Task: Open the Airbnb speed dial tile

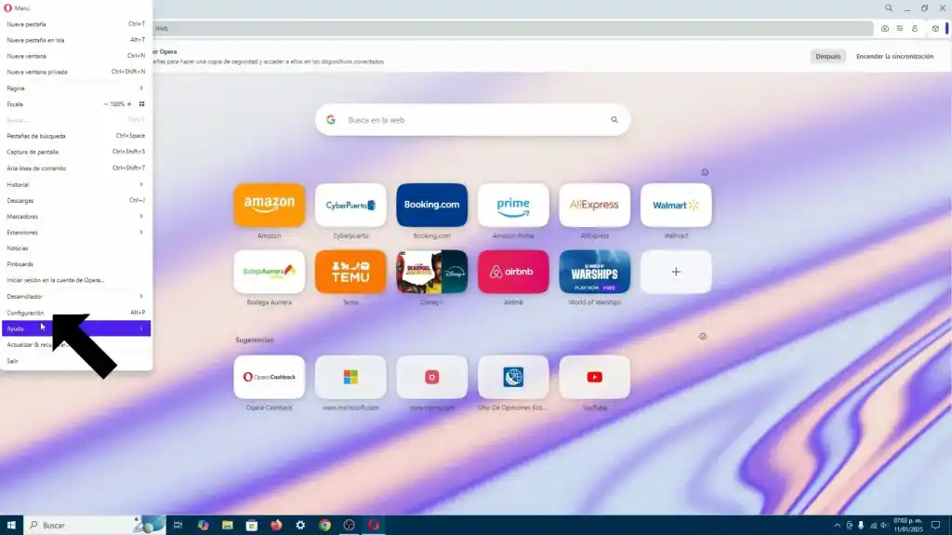Action: [513, 272]
